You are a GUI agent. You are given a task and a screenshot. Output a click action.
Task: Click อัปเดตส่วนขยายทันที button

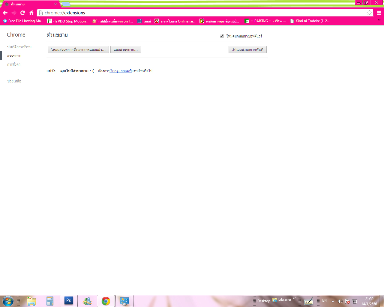coord(247,49)
